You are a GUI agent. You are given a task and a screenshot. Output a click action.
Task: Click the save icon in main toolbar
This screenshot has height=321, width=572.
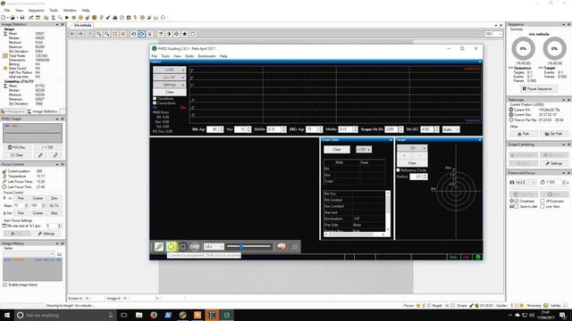[22, 18]
